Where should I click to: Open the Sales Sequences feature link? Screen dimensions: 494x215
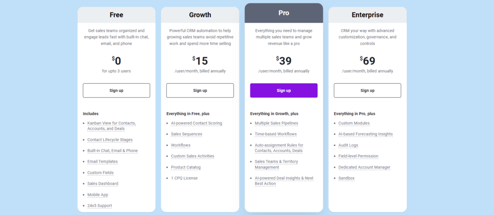(x=187, y=134)
